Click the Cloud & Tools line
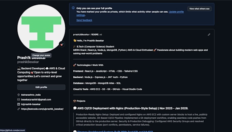The width and height of the screenshot is (232, 132). click(107, 89)
